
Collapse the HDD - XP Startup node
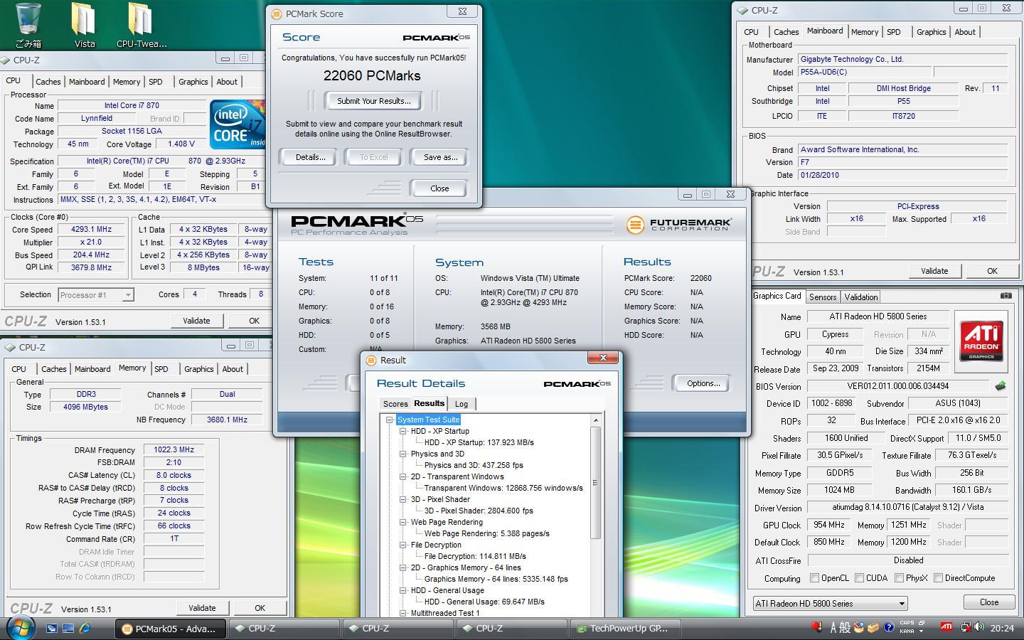403,432
